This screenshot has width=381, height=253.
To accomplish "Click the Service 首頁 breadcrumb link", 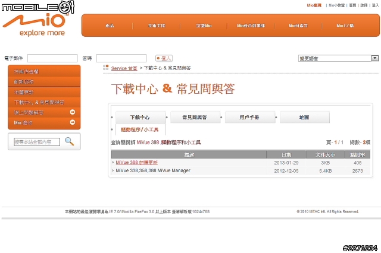I will point(124,68).
